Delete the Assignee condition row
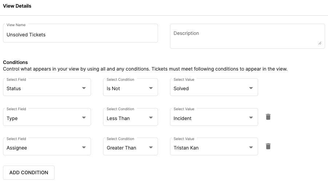The width and height of the screenshot is (328, 183). coord(268,146)
